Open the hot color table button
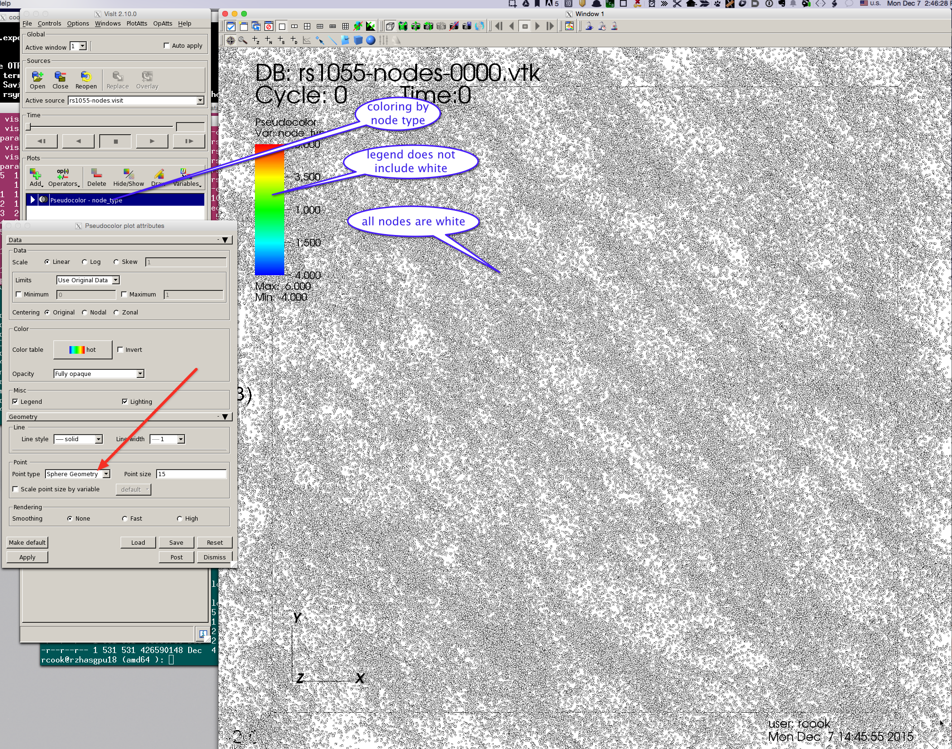This screenshot has height=749, width=952. pos(83,350)
